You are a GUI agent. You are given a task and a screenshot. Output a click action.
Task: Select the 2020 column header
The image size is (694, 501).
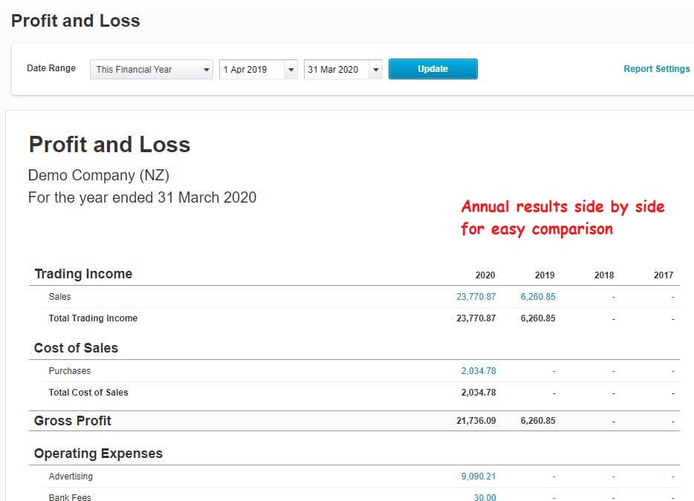[485, 275]
